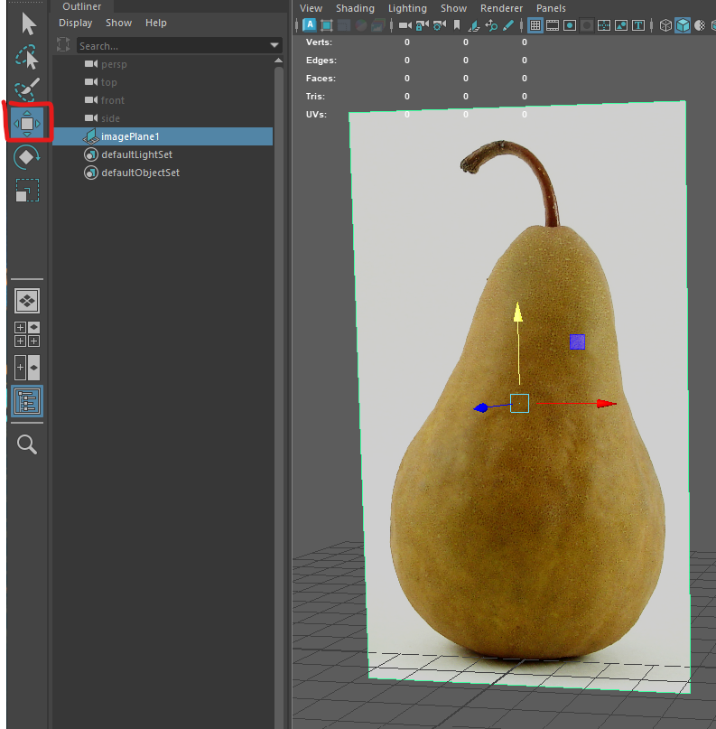Enable Wireframe shading in viewport
The width and height of the screenshot is (716, 729).
point(665,25)
